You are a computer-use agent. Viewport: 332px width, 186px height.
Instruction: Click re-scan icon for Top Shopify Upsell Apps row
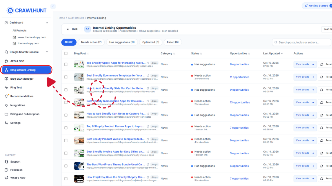[x=322, y=64]
